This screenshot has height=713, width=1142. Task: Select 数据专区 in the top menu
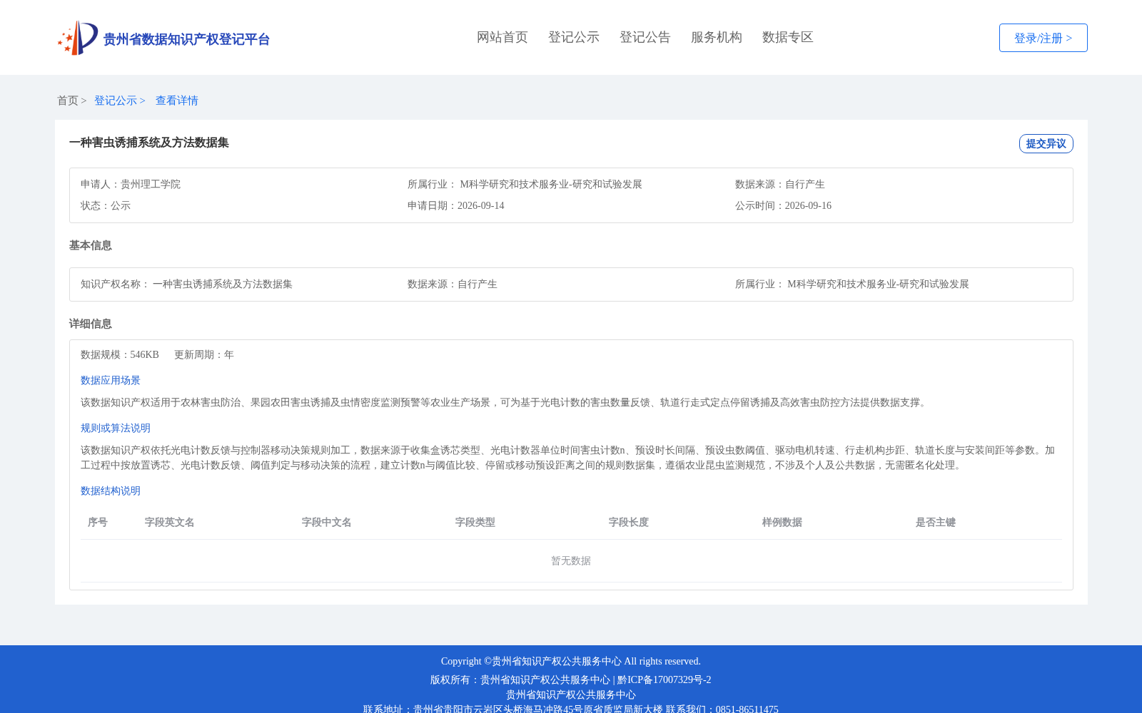click(788, 37)
